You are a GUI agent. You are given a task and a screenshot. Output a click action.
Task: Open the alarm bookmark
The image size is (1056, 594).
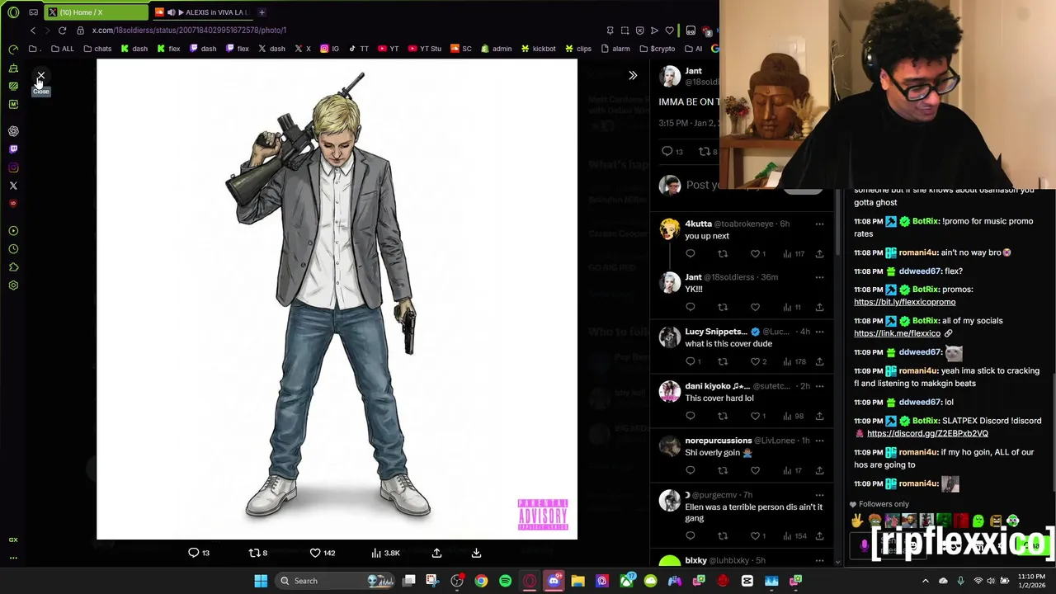(x=615, y=49)
